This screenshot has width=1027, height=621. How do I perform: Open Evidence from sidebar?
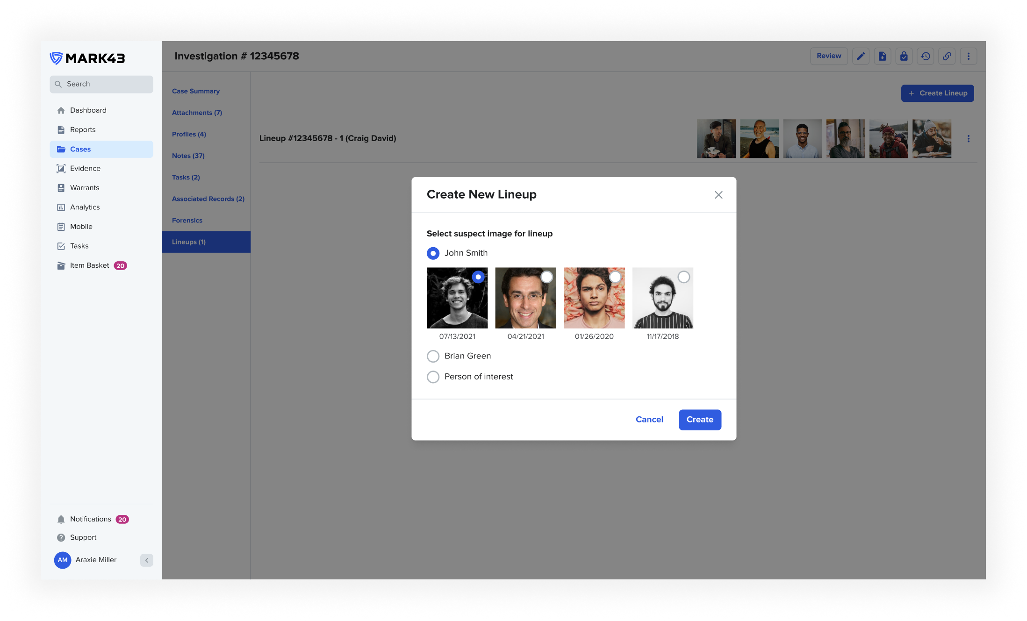pos(85,168)
